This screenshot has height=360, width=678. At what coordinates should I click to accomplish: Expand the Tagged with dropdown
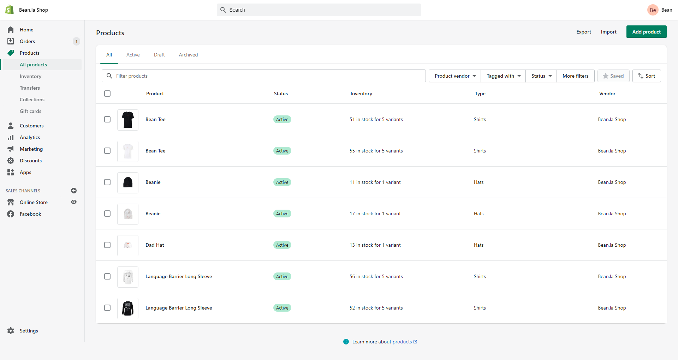[x=503, y=76]
